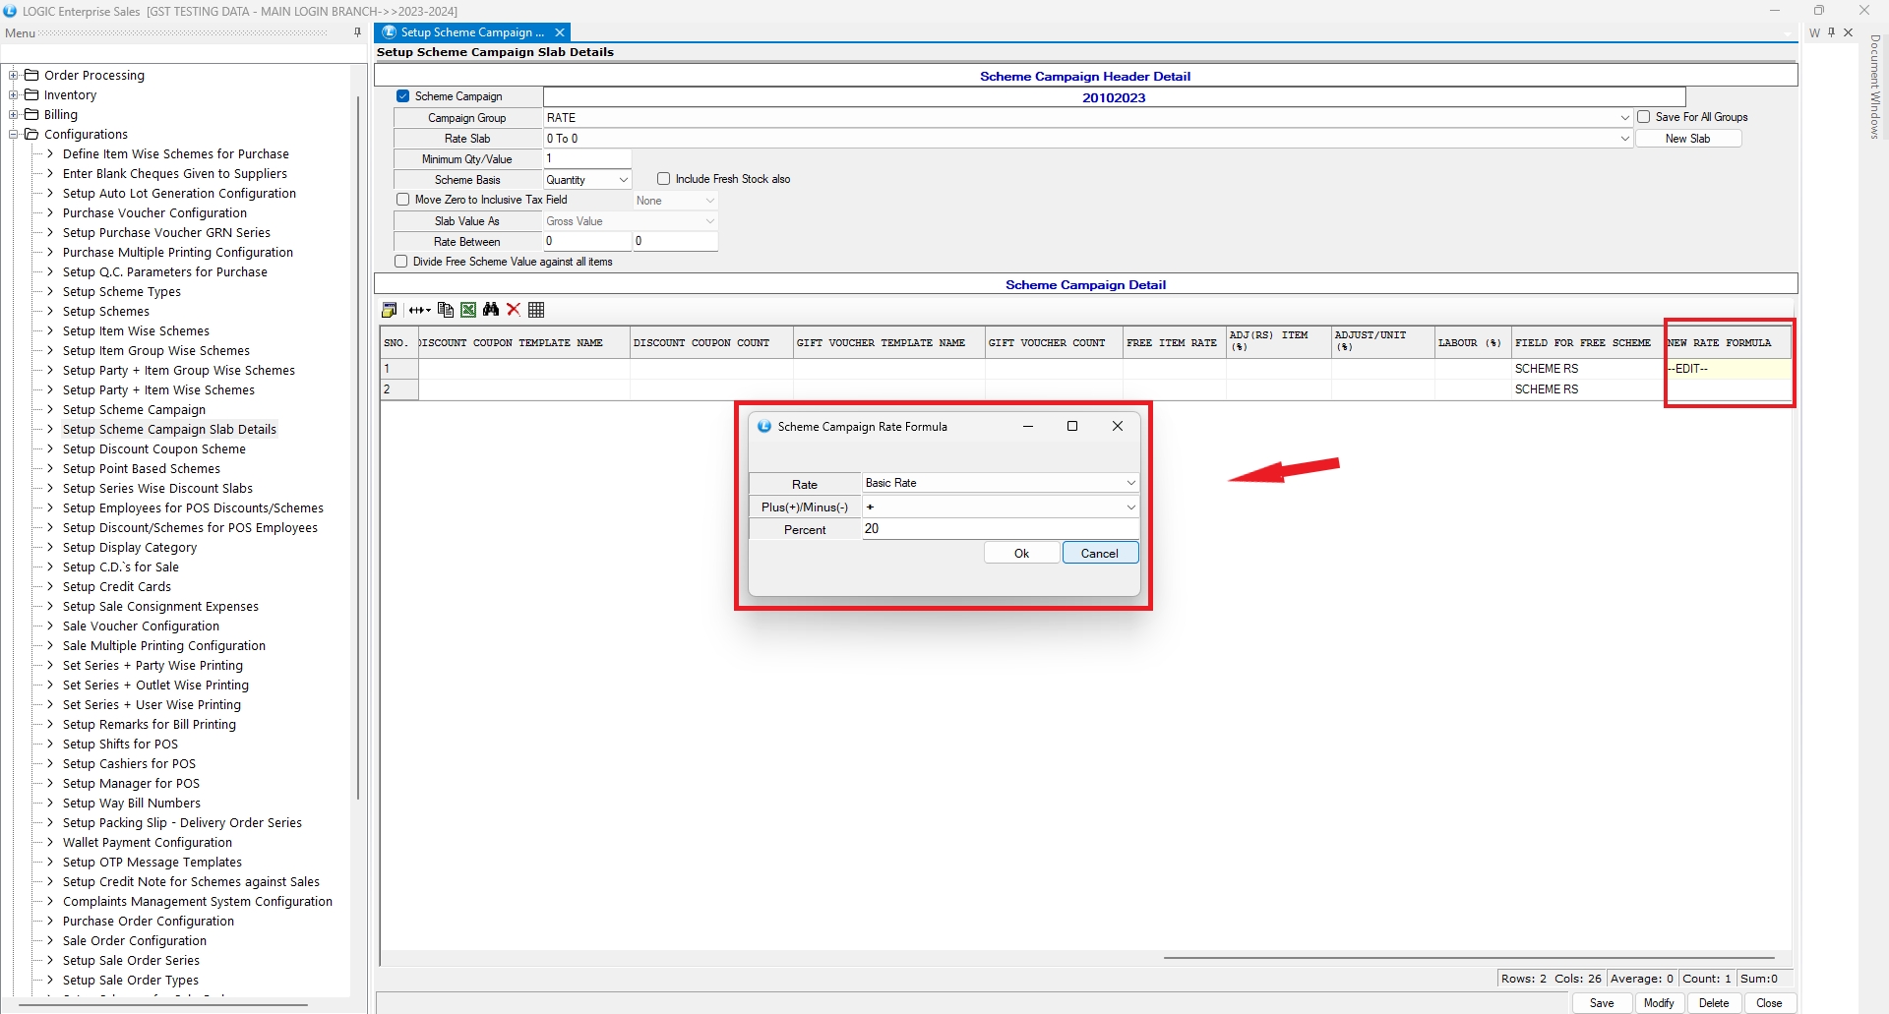
Task: Open Setup Discount Coupon Scheme menu item
Action: tap(154, 449)
